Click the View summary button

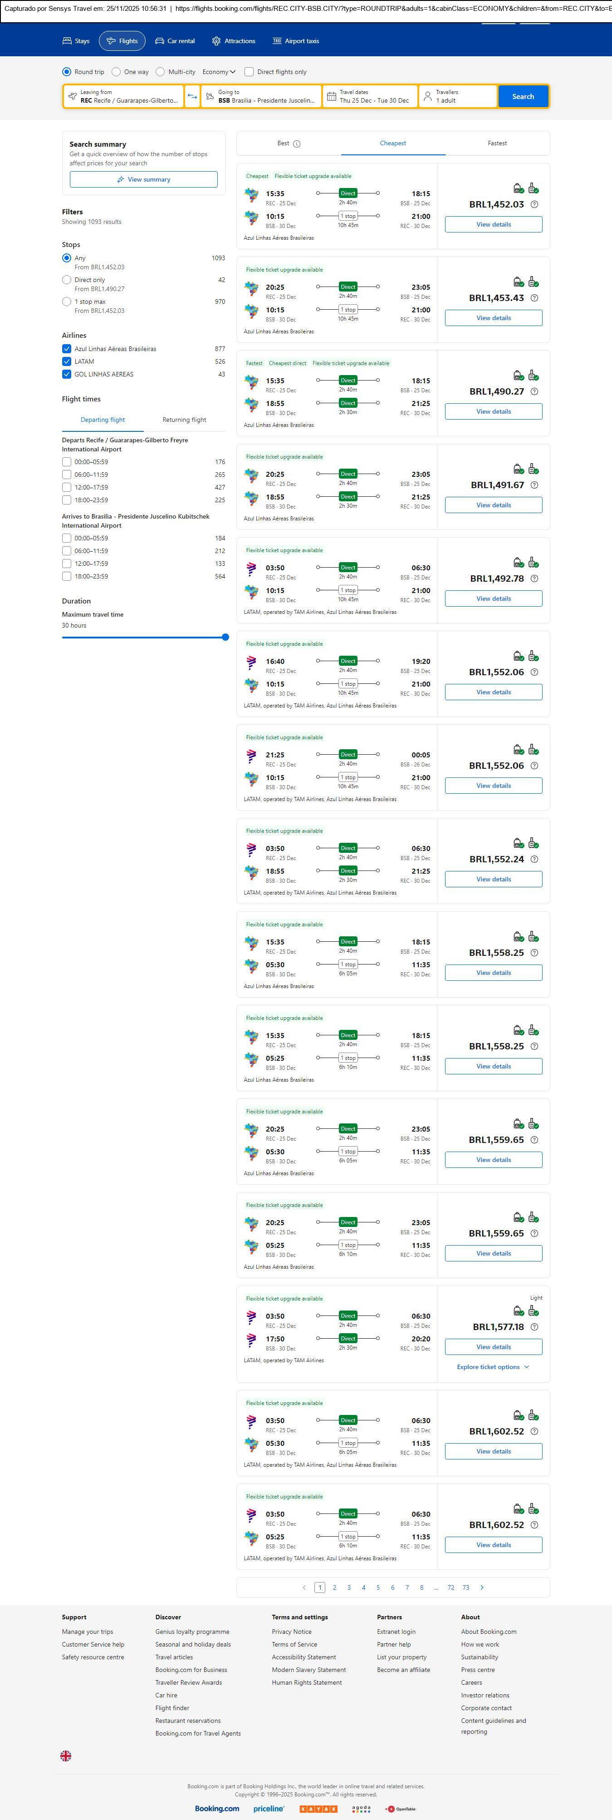coord(143,179)
